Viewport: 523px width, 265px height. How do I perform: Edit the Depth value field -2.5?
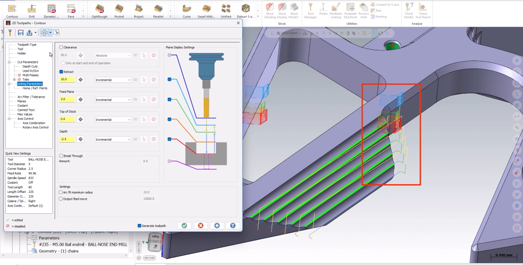click(67, 139)
